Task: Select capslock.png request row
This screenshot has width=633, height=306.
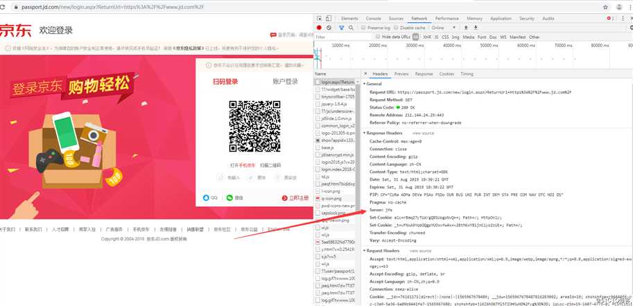Action: (x=335, y=213)
